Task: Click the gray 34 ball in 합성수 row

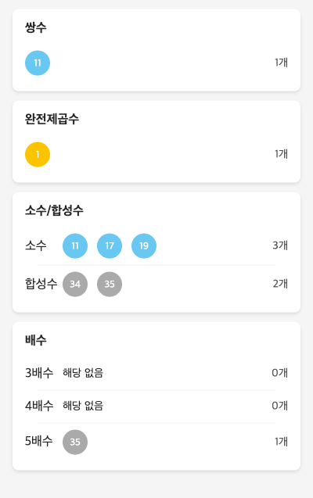Action: coord(75,284)
